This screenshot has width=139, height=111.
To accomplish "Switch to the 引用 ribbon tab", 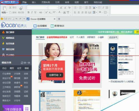I will tap(57, 2).
